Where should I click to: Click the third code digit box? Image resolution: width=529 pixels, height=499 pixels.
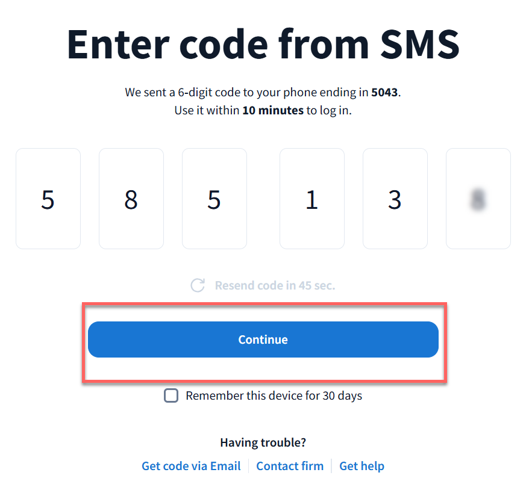[214, 199]
